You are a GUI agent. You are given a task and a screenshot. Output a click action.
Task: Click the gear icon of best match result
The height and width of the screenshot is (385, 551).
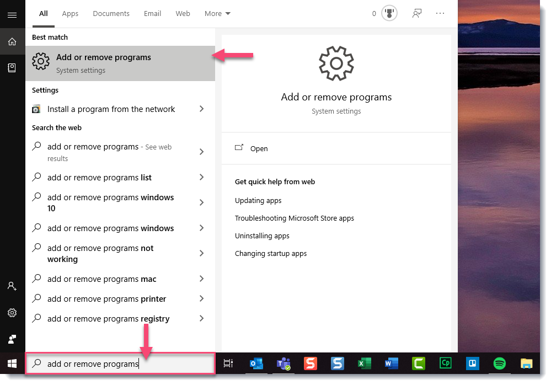pos(41,61)
